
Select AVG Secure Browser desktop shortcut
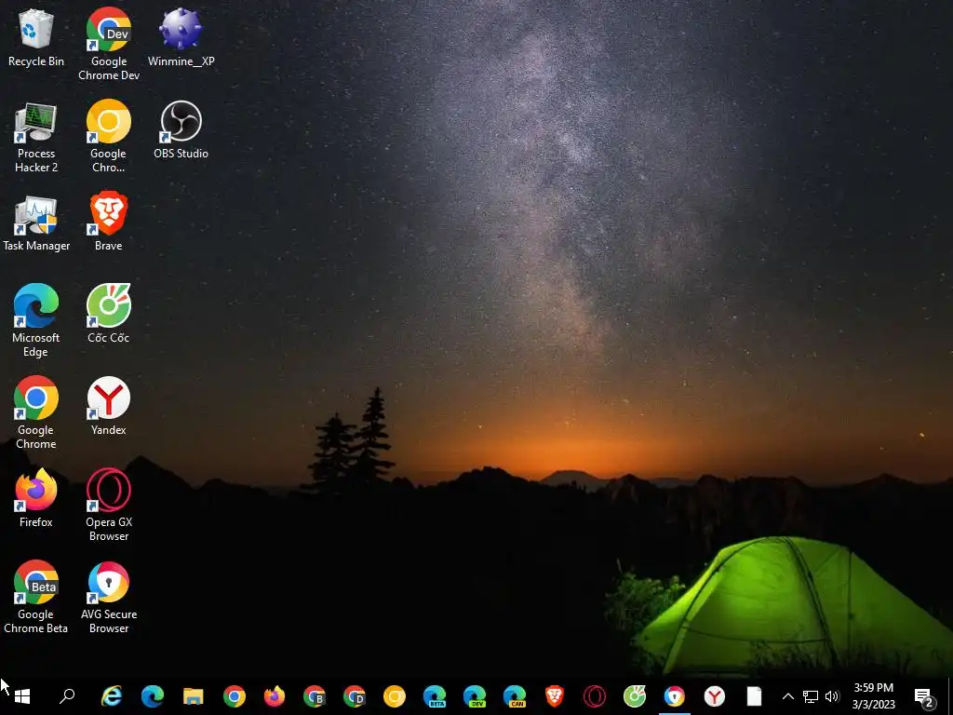(x=109, y=599)
